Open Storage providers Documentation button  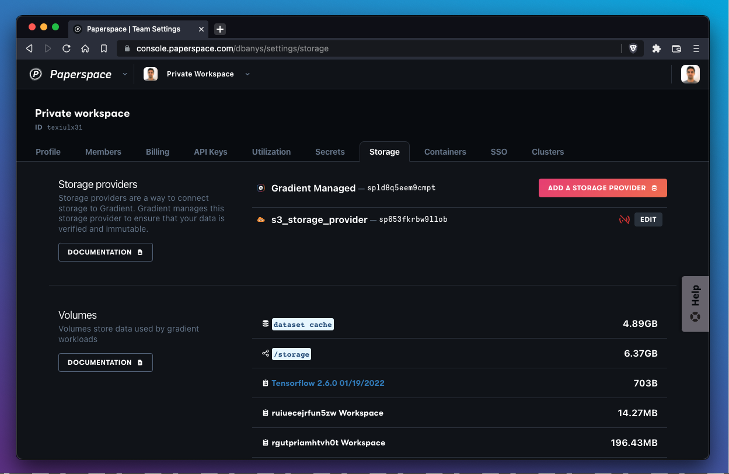click(x=106, y=252)
